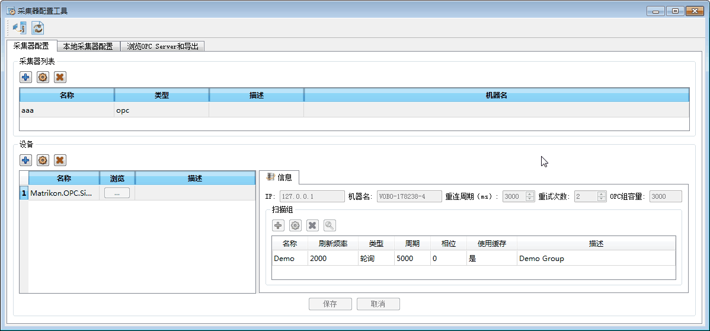Image resolution: width=710 pixels, height=331 pixels.
Task: Click the opc type cell
Action: tap(162, 110)
